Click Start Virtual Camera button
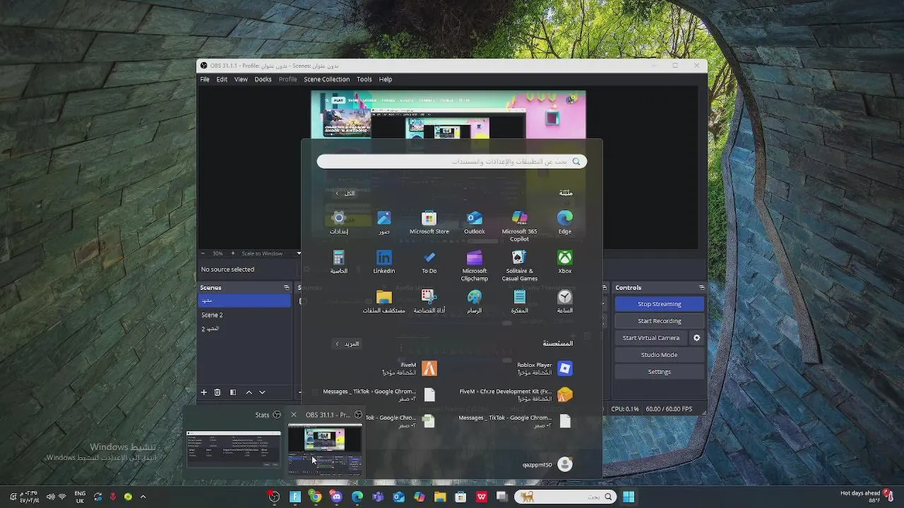 click(x=651, y=338)
